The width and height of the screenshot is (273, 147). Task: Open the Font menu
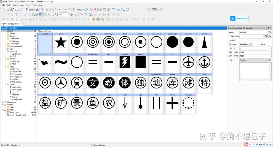coord(28,5)
